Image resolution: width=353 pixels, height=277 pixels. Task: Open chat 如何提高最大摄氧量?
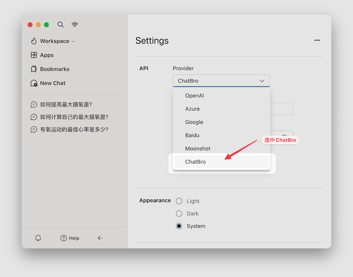pos(66,105)
